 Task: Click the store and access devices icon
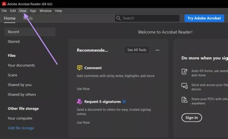[x=184, y=85]
